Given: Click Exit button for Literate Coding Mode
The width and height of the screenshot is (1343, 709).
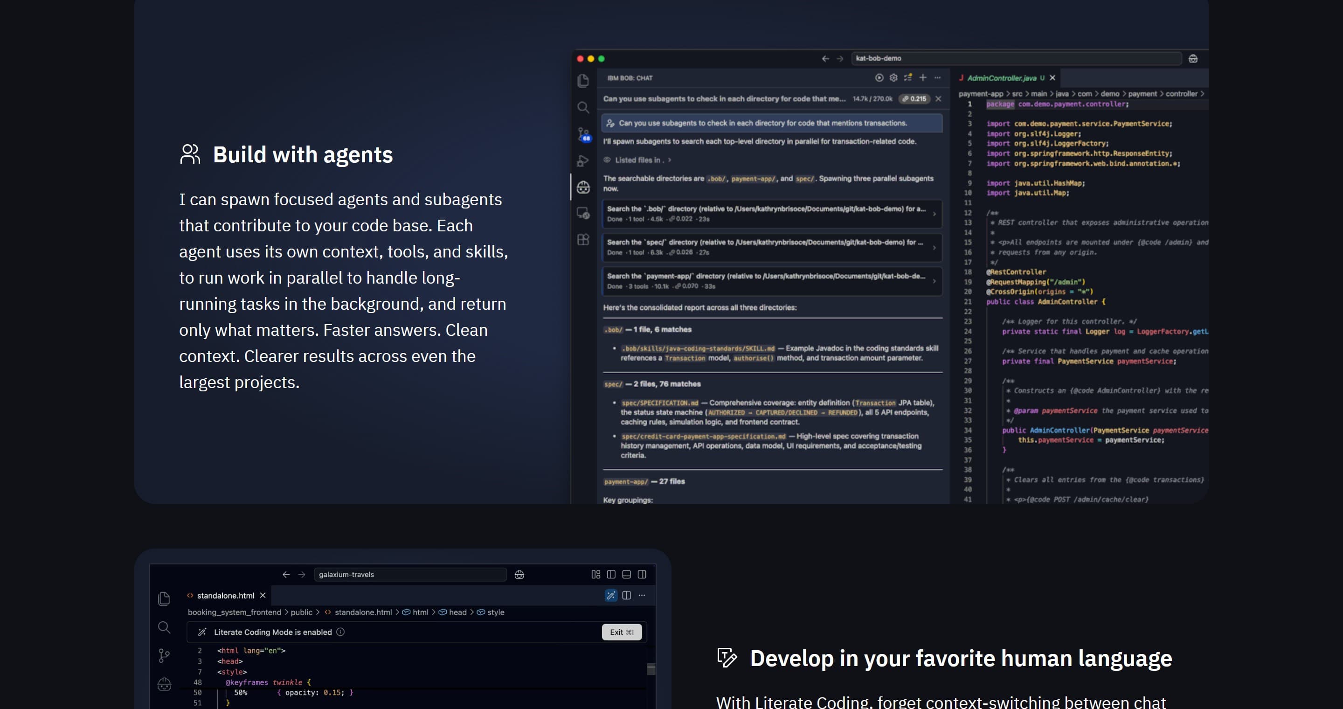Looking at the screenshot, I should pyautogui.click(x=622, y=633).
